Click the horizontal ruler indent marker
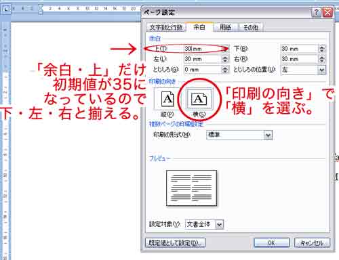 click(x=41, y=9)
